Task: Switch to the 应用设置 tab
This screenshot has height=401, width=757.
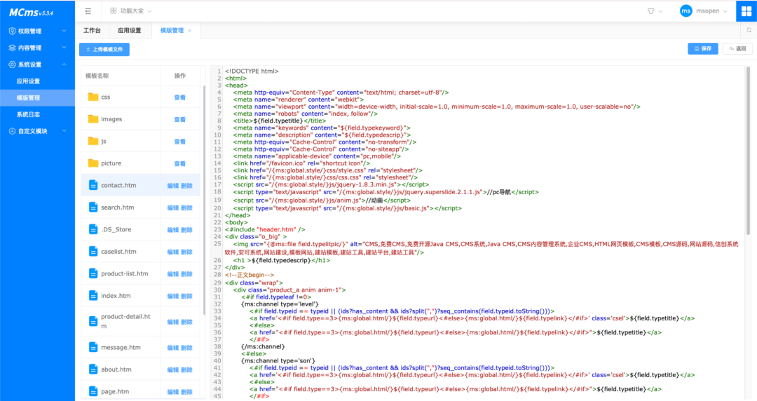Action: pyautogui.click(x=130, y=30)
